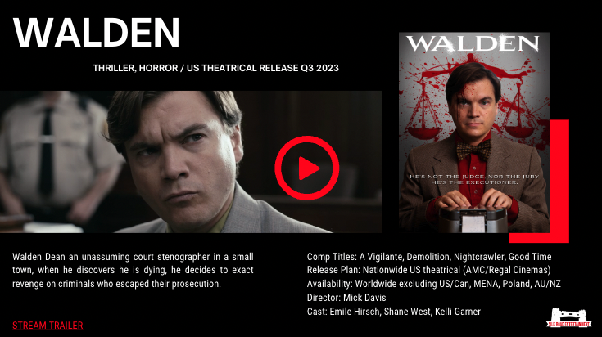Click the WALDEN logo on the poster
The width and height of the screenshot is (602, 337).
click(x=473, y=43)
